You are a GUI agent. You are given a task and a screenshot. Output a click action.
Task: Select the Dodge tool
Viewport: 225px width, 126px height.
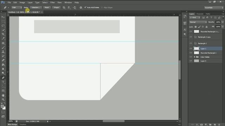pyautogui.click(x=3, y=73)
